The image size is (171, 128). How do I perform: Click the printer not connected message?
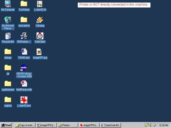pyautogui.click(x=114, y=5)
